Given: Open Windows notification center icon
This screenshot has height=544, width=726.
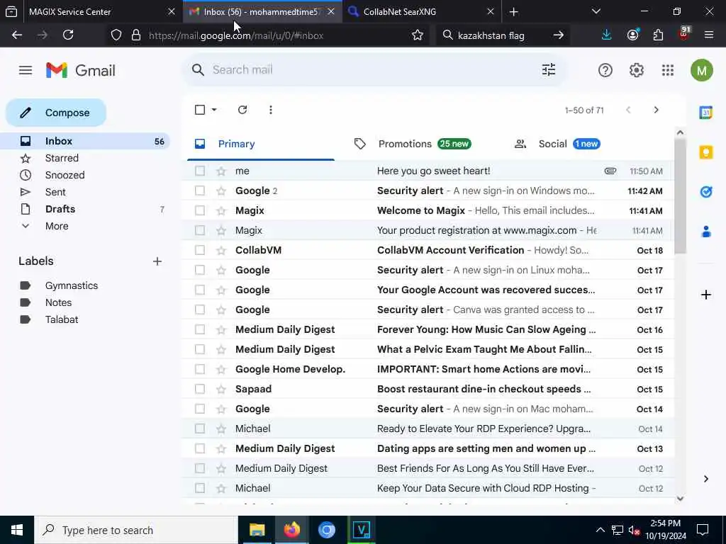Looking at the screenshot, I should [703, 530].
